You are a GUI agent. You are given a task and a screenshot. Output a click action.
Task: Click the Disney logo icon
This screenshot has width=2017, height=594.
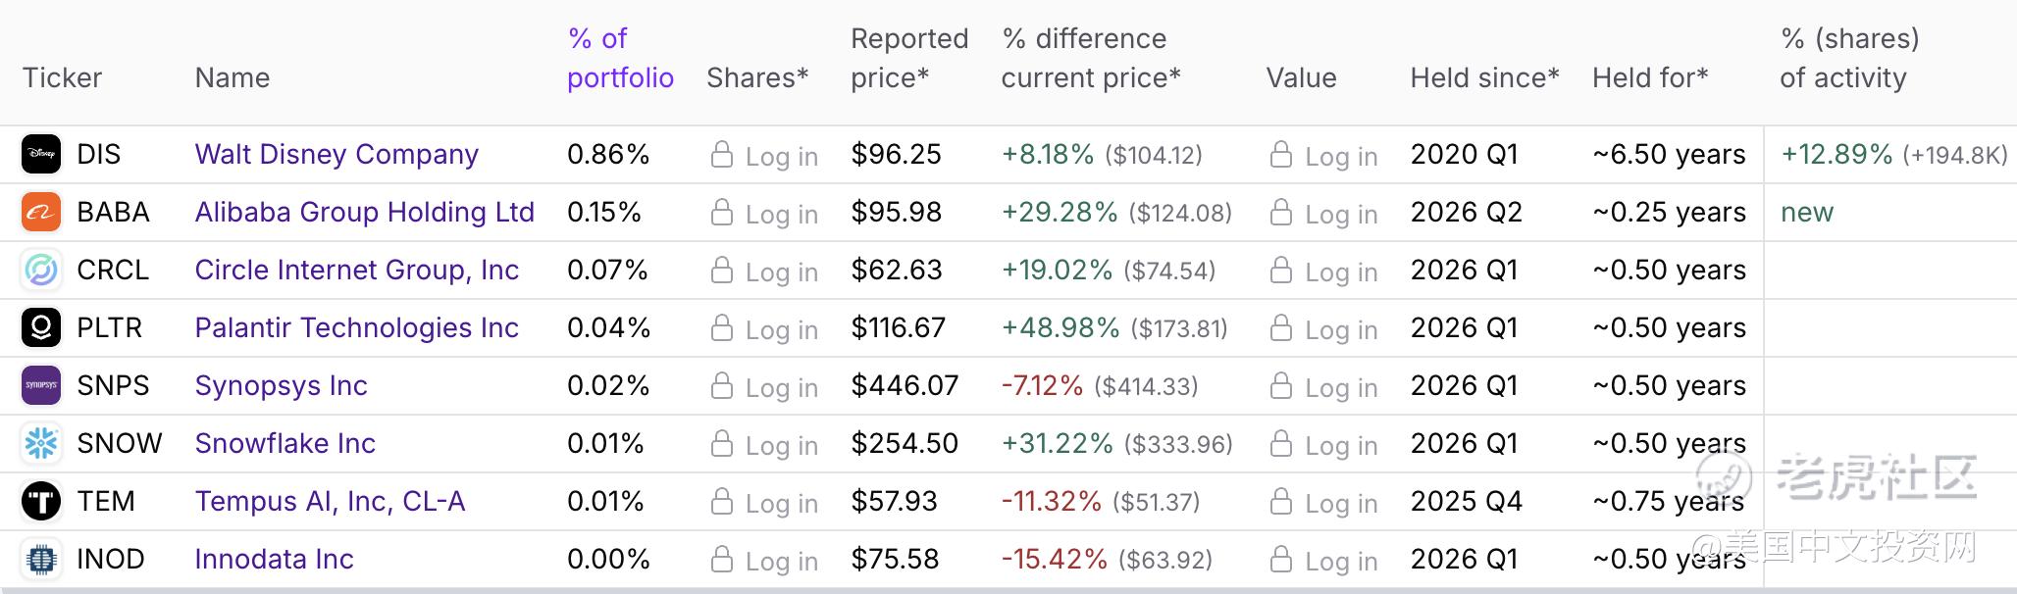[x=41, y=154]
